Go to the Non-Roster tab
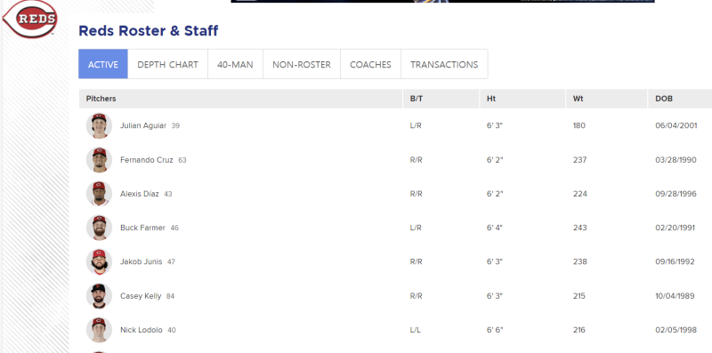The width and height of the screenshot is (712, 353). [302, 64]
